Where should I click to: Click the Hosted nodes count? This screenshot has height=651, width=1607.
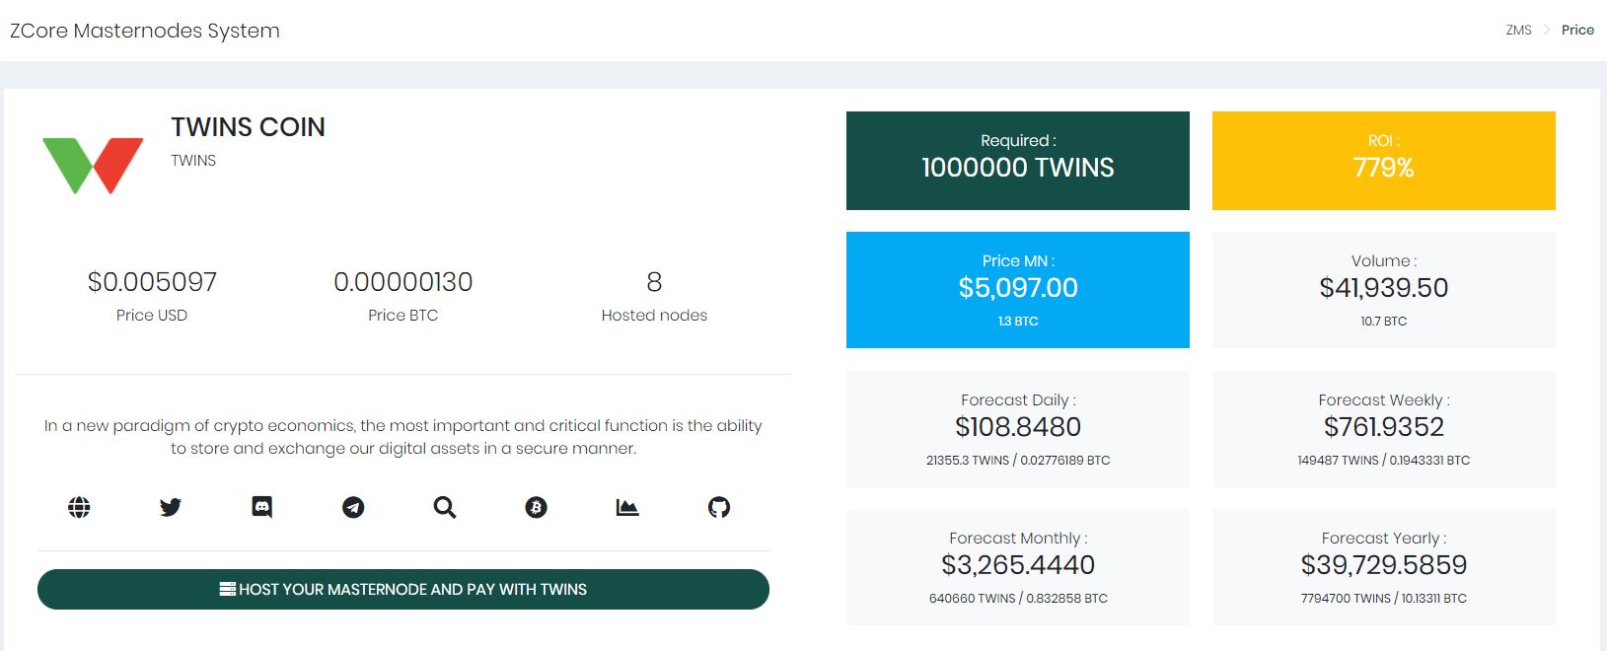(654, 283)
